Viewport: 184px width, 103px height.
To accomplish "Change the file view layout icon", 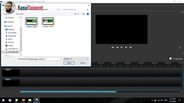I will (x=76, y=14).
